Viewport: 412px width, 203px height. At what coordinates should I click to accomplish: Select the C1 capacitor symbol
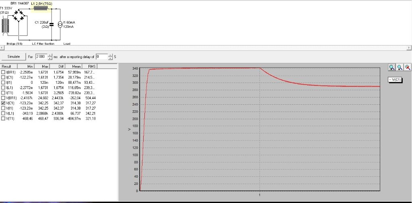click(51, 24)
